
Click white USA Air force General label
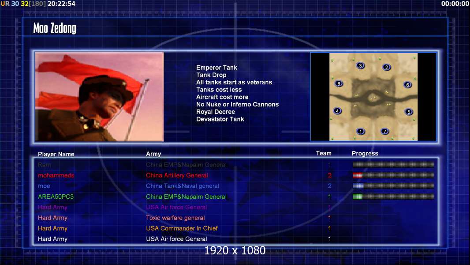pos(176,239)
